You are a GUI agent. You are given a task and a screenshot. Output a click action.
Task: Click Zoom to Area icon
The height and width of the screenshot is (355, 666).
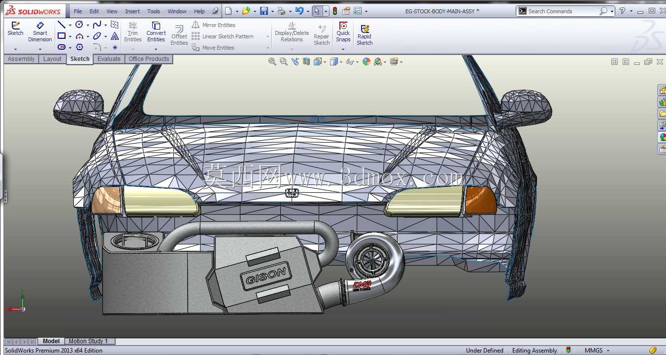point(283,61)
